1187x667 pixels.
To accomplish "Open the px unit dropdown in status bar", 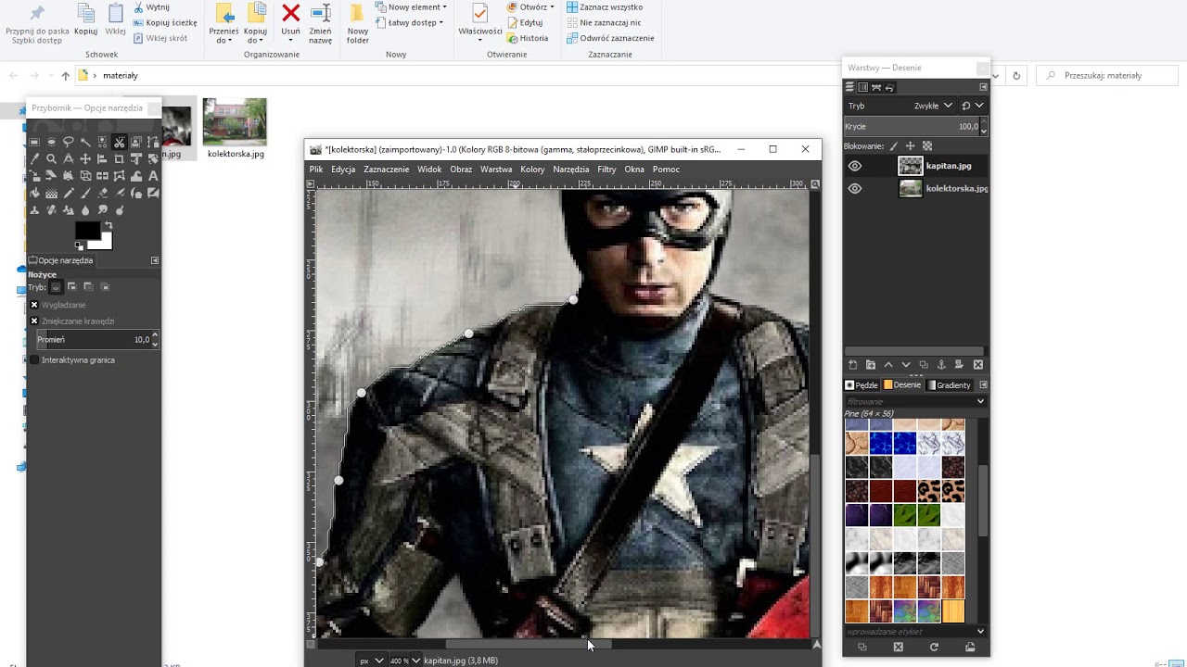I will click(x=371, y=661).
